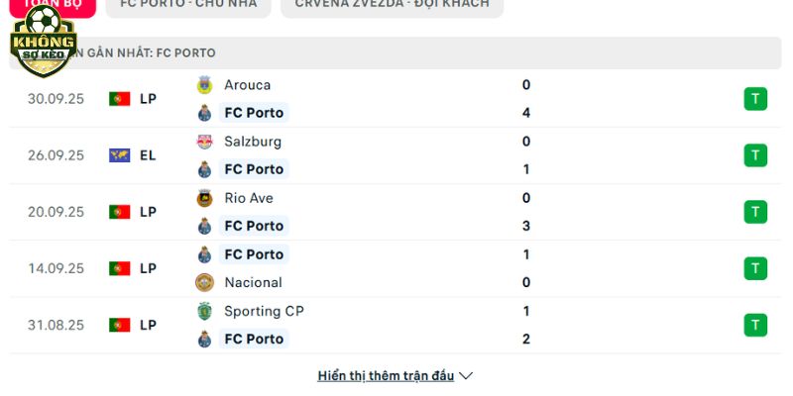Open the Sporting CP team name link
The height and width of the screenshot is (396, 793).
pyautogui.click(x=264, y=311)
